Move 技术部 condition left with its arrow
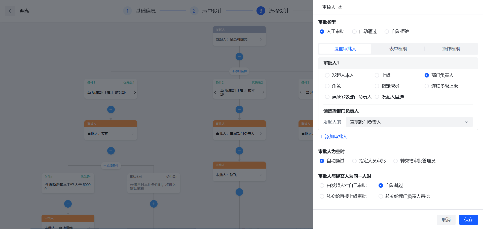 (x=215, y=92)
